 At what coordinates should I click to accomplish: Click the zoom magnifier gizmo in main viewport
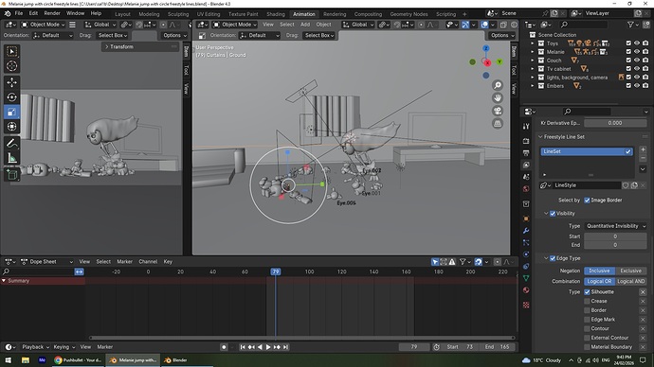point(498,85)
